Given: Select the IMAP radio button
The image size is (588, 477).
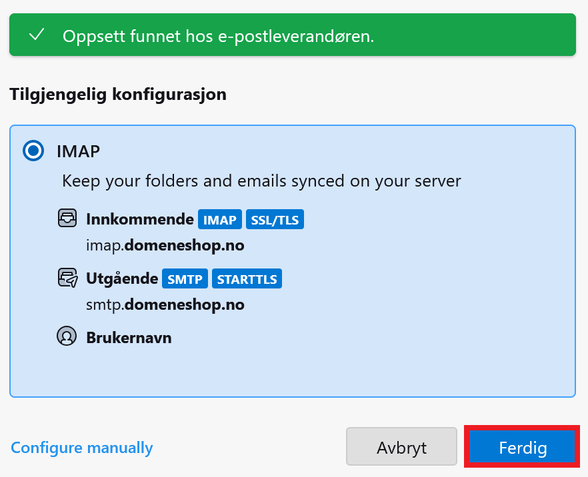Looking at the screenshot, I should (x=33, y=151).
